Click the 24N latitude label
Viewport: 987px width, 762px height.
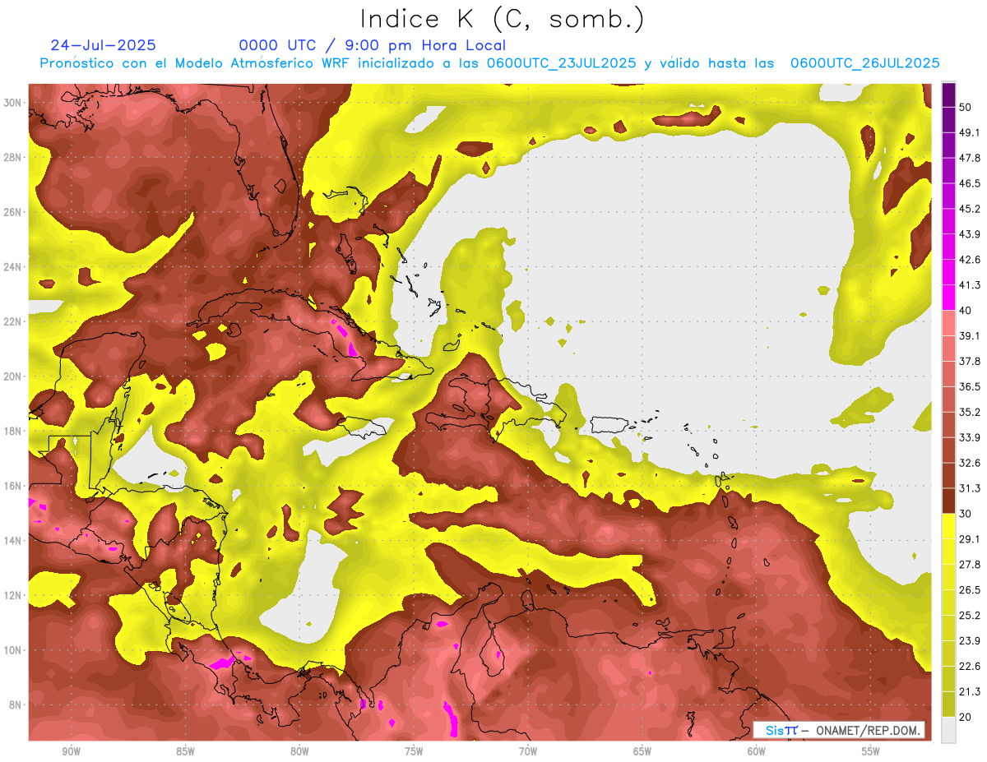pyautogui.click(x=12, y=266)
